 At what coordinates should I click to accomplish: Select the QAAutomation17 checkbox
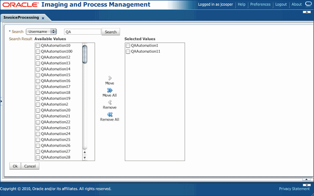pyautogui.click(x=38, y=87)
